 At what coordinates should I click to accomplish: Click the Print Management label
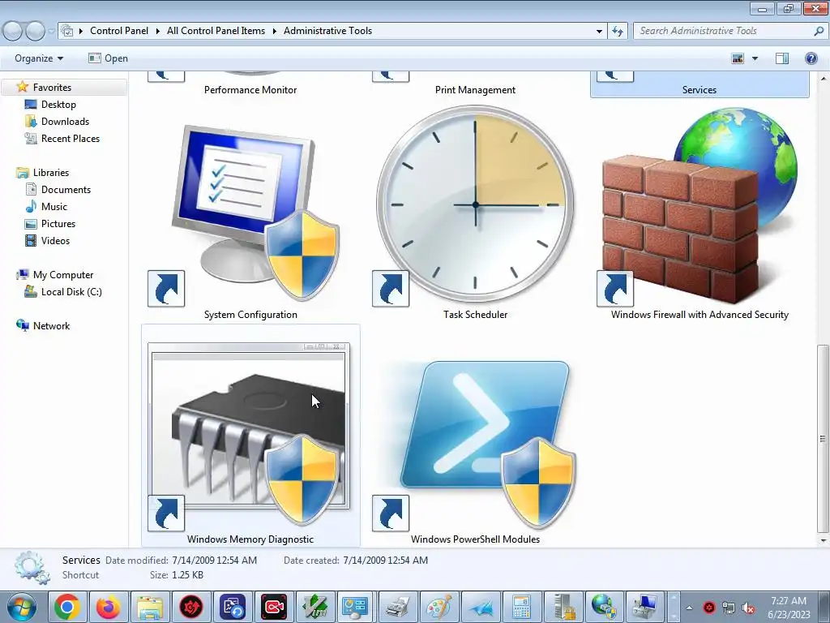[475, 90]
